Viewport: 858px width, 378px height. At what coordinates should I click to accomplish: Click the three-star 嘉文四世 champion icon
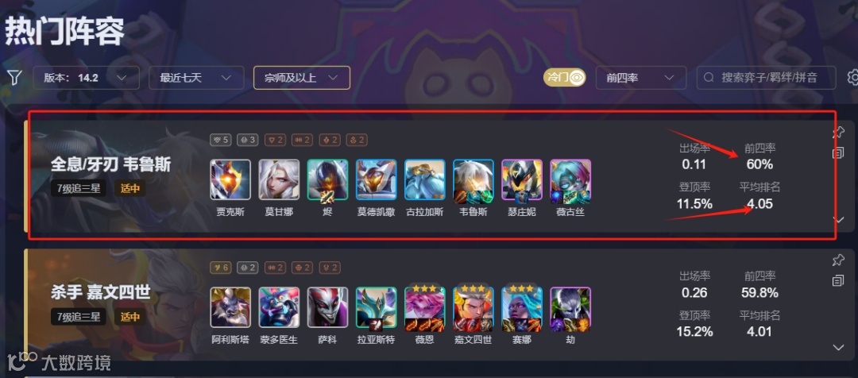[x=473, y=308]
